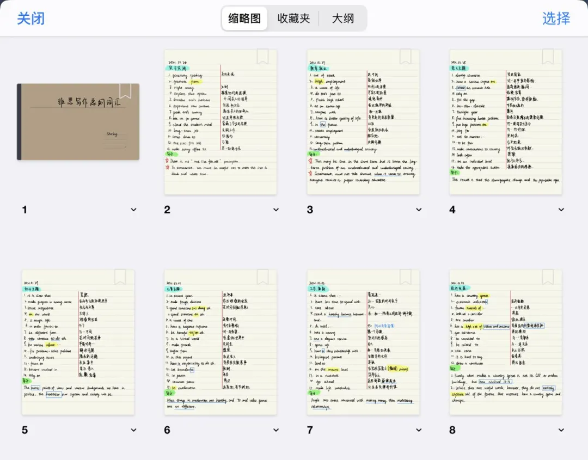588x460 pixels.
Task: Toggle bookmark icon on page 7 thumbnail
Action: click(406, 277)
